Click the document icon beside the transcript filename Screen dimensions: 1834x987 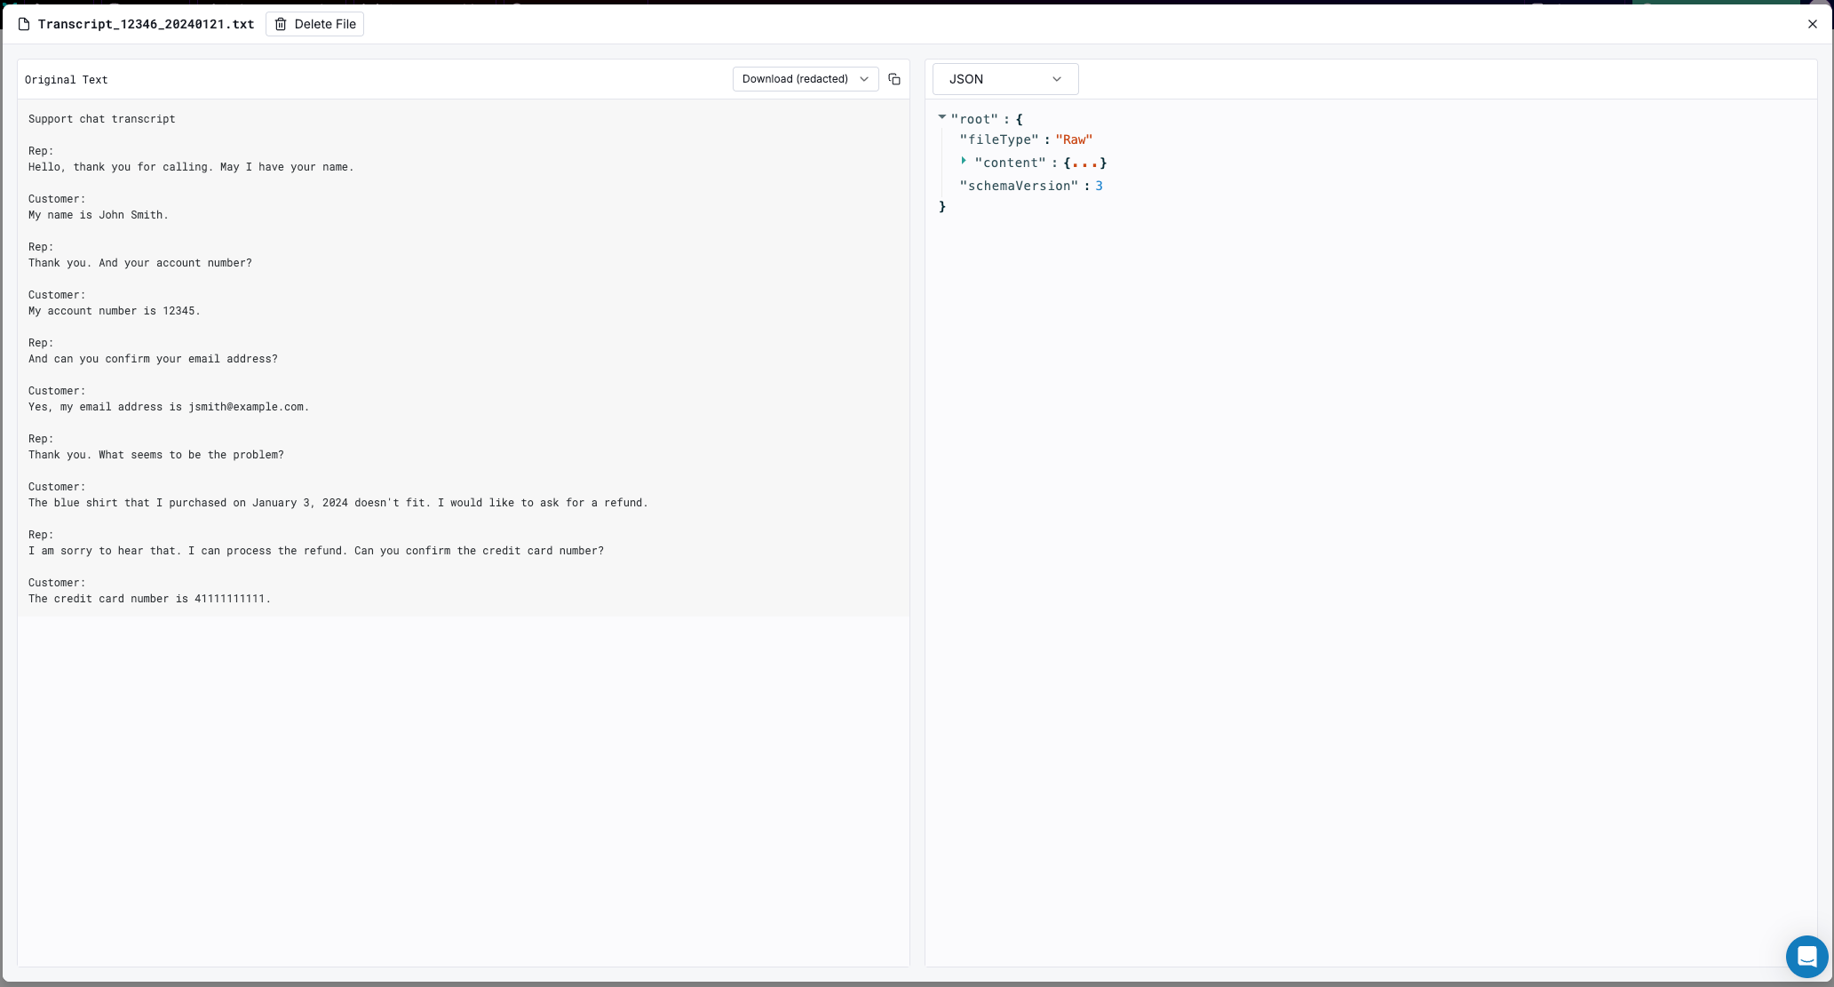click(x=24, y=24)
